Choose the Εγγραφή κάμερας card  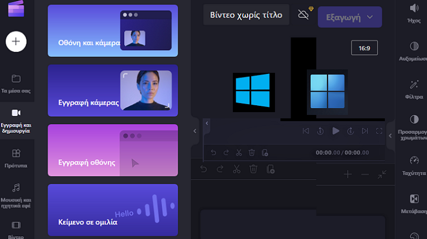click(113, 90)
